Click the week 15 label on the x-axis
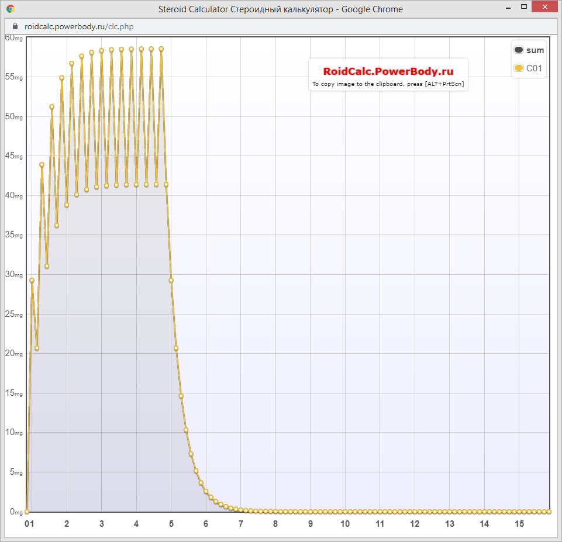Image resolution: width=562 pixels, height=542 pixels. point(519,524)
